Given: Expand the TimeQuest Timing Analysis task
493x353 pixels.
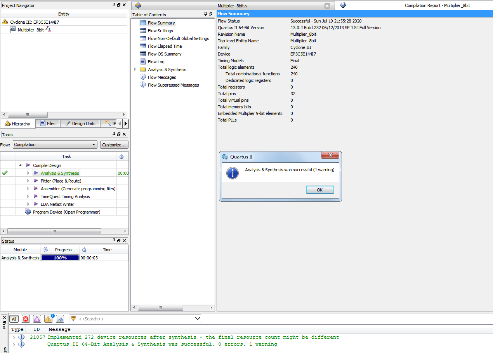Looking at the screenshot, I should 28,196.
